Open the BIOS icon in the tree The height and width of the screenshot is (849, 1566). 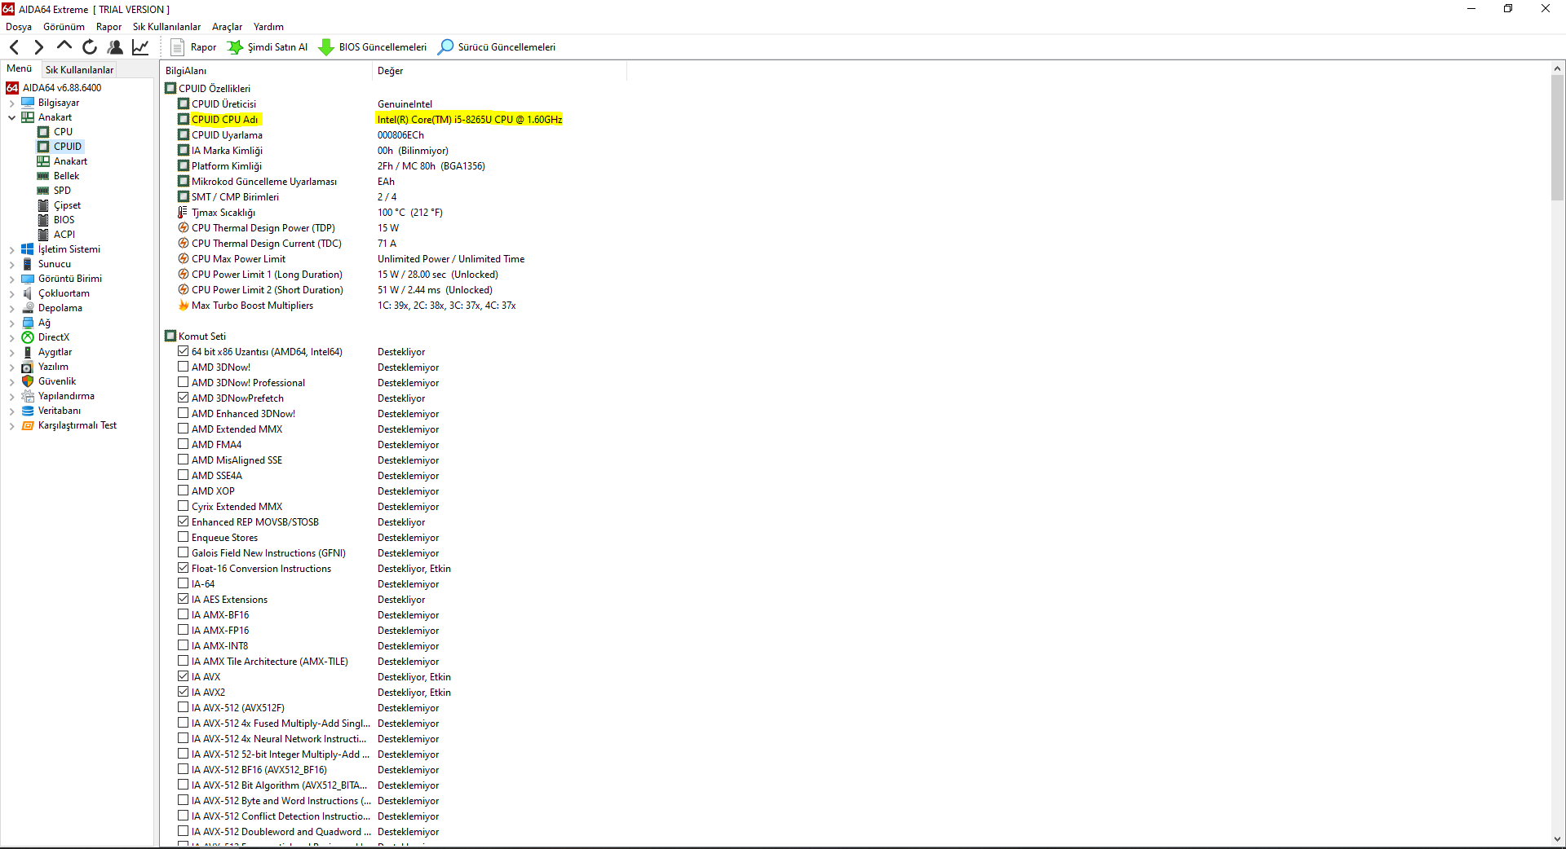(x=43, y=220)
